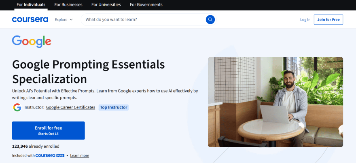This screenshot has width=356, height=163.
Task: Click the Coursera logo
Action: [x=30, y=19]
